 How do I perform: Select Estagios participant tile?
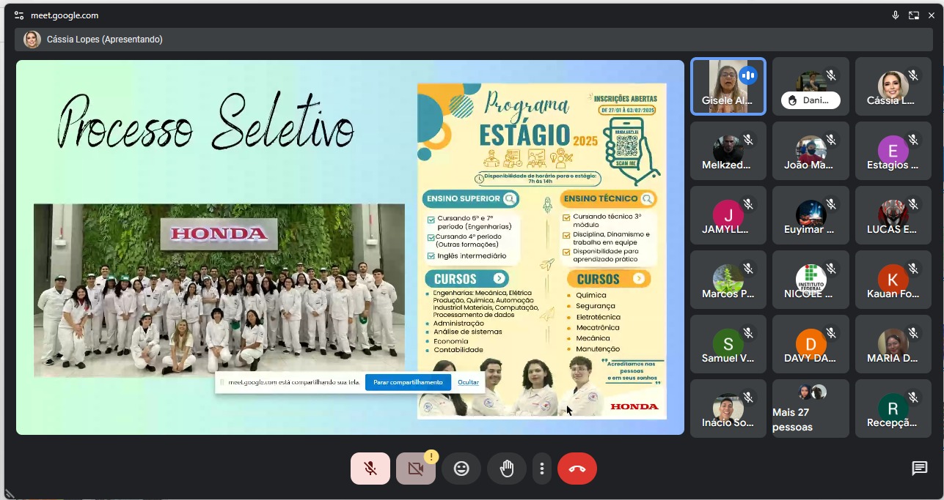(893, 151)
